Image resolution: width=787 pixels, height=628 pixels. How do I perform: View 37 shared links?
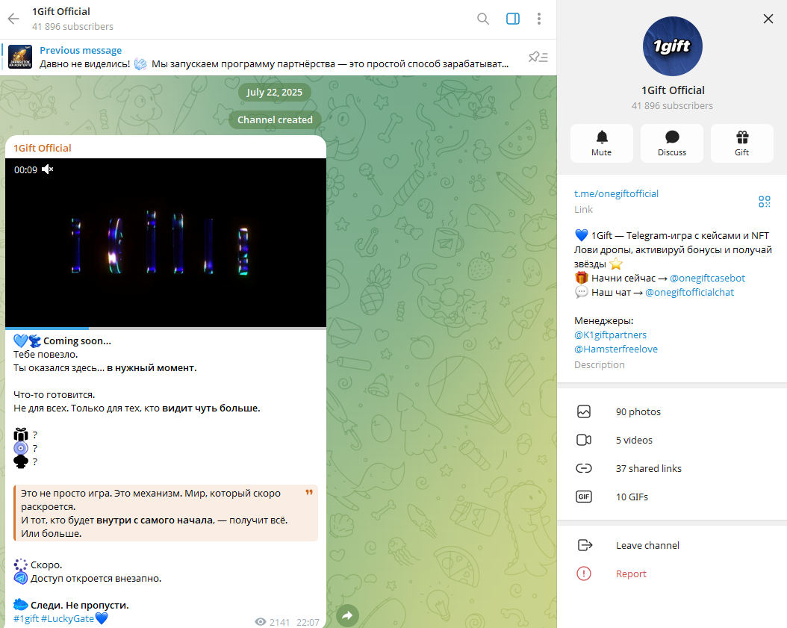click(x=648, y=468)
